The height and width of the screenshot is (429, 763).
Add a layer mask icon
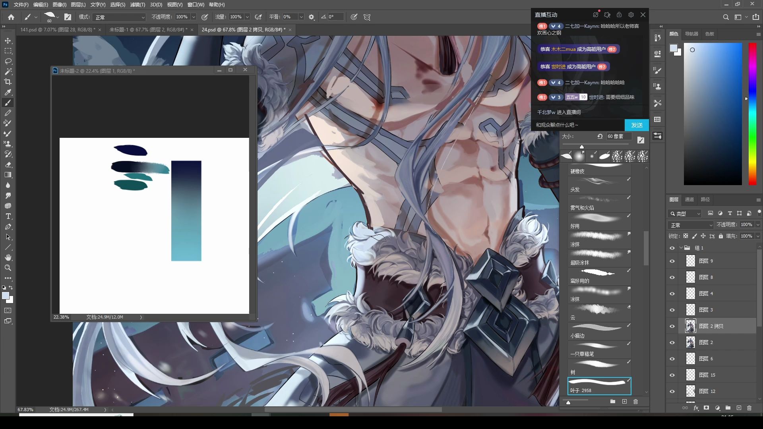706,408
